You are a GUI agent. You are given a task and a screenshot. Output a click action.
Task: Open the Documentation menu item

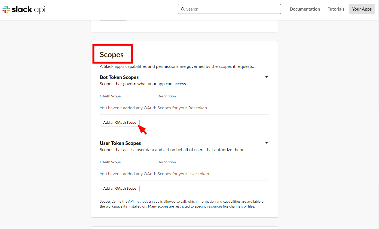(305, 9)
